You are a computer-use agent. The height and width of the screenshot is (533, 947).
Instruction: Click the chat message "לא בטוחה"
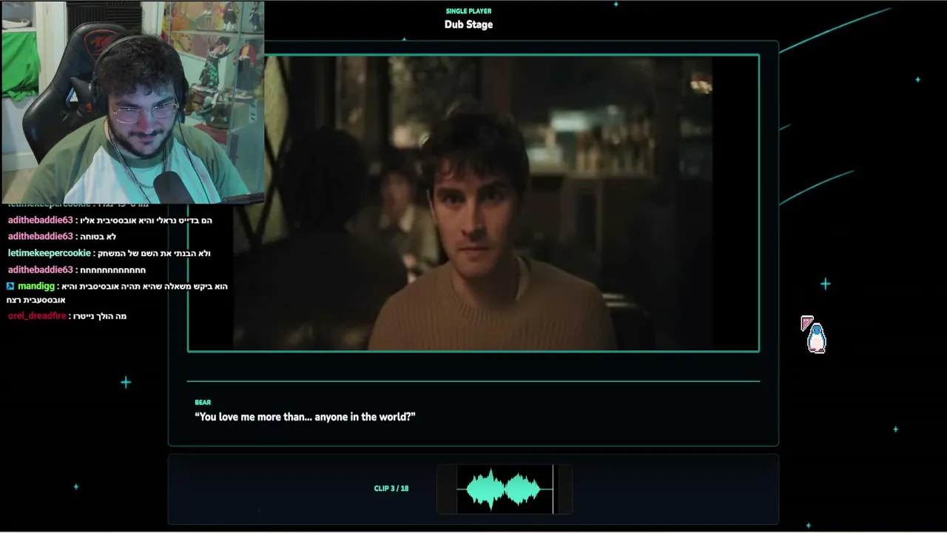99,237
